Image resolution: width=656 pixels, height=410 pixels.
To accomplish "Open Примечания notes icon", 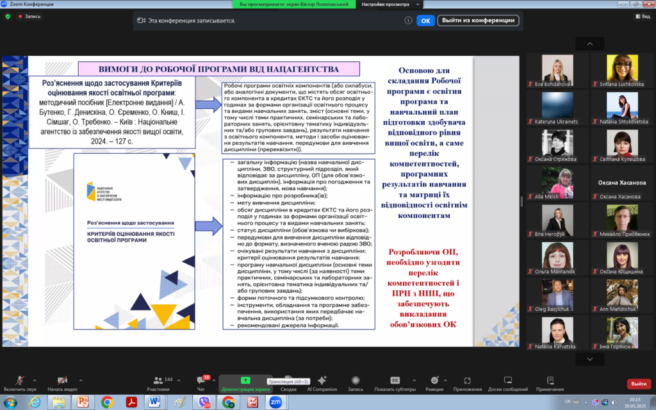I will 550,381.
